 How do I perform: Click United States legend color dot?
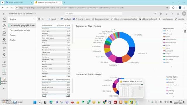[167, 79]
